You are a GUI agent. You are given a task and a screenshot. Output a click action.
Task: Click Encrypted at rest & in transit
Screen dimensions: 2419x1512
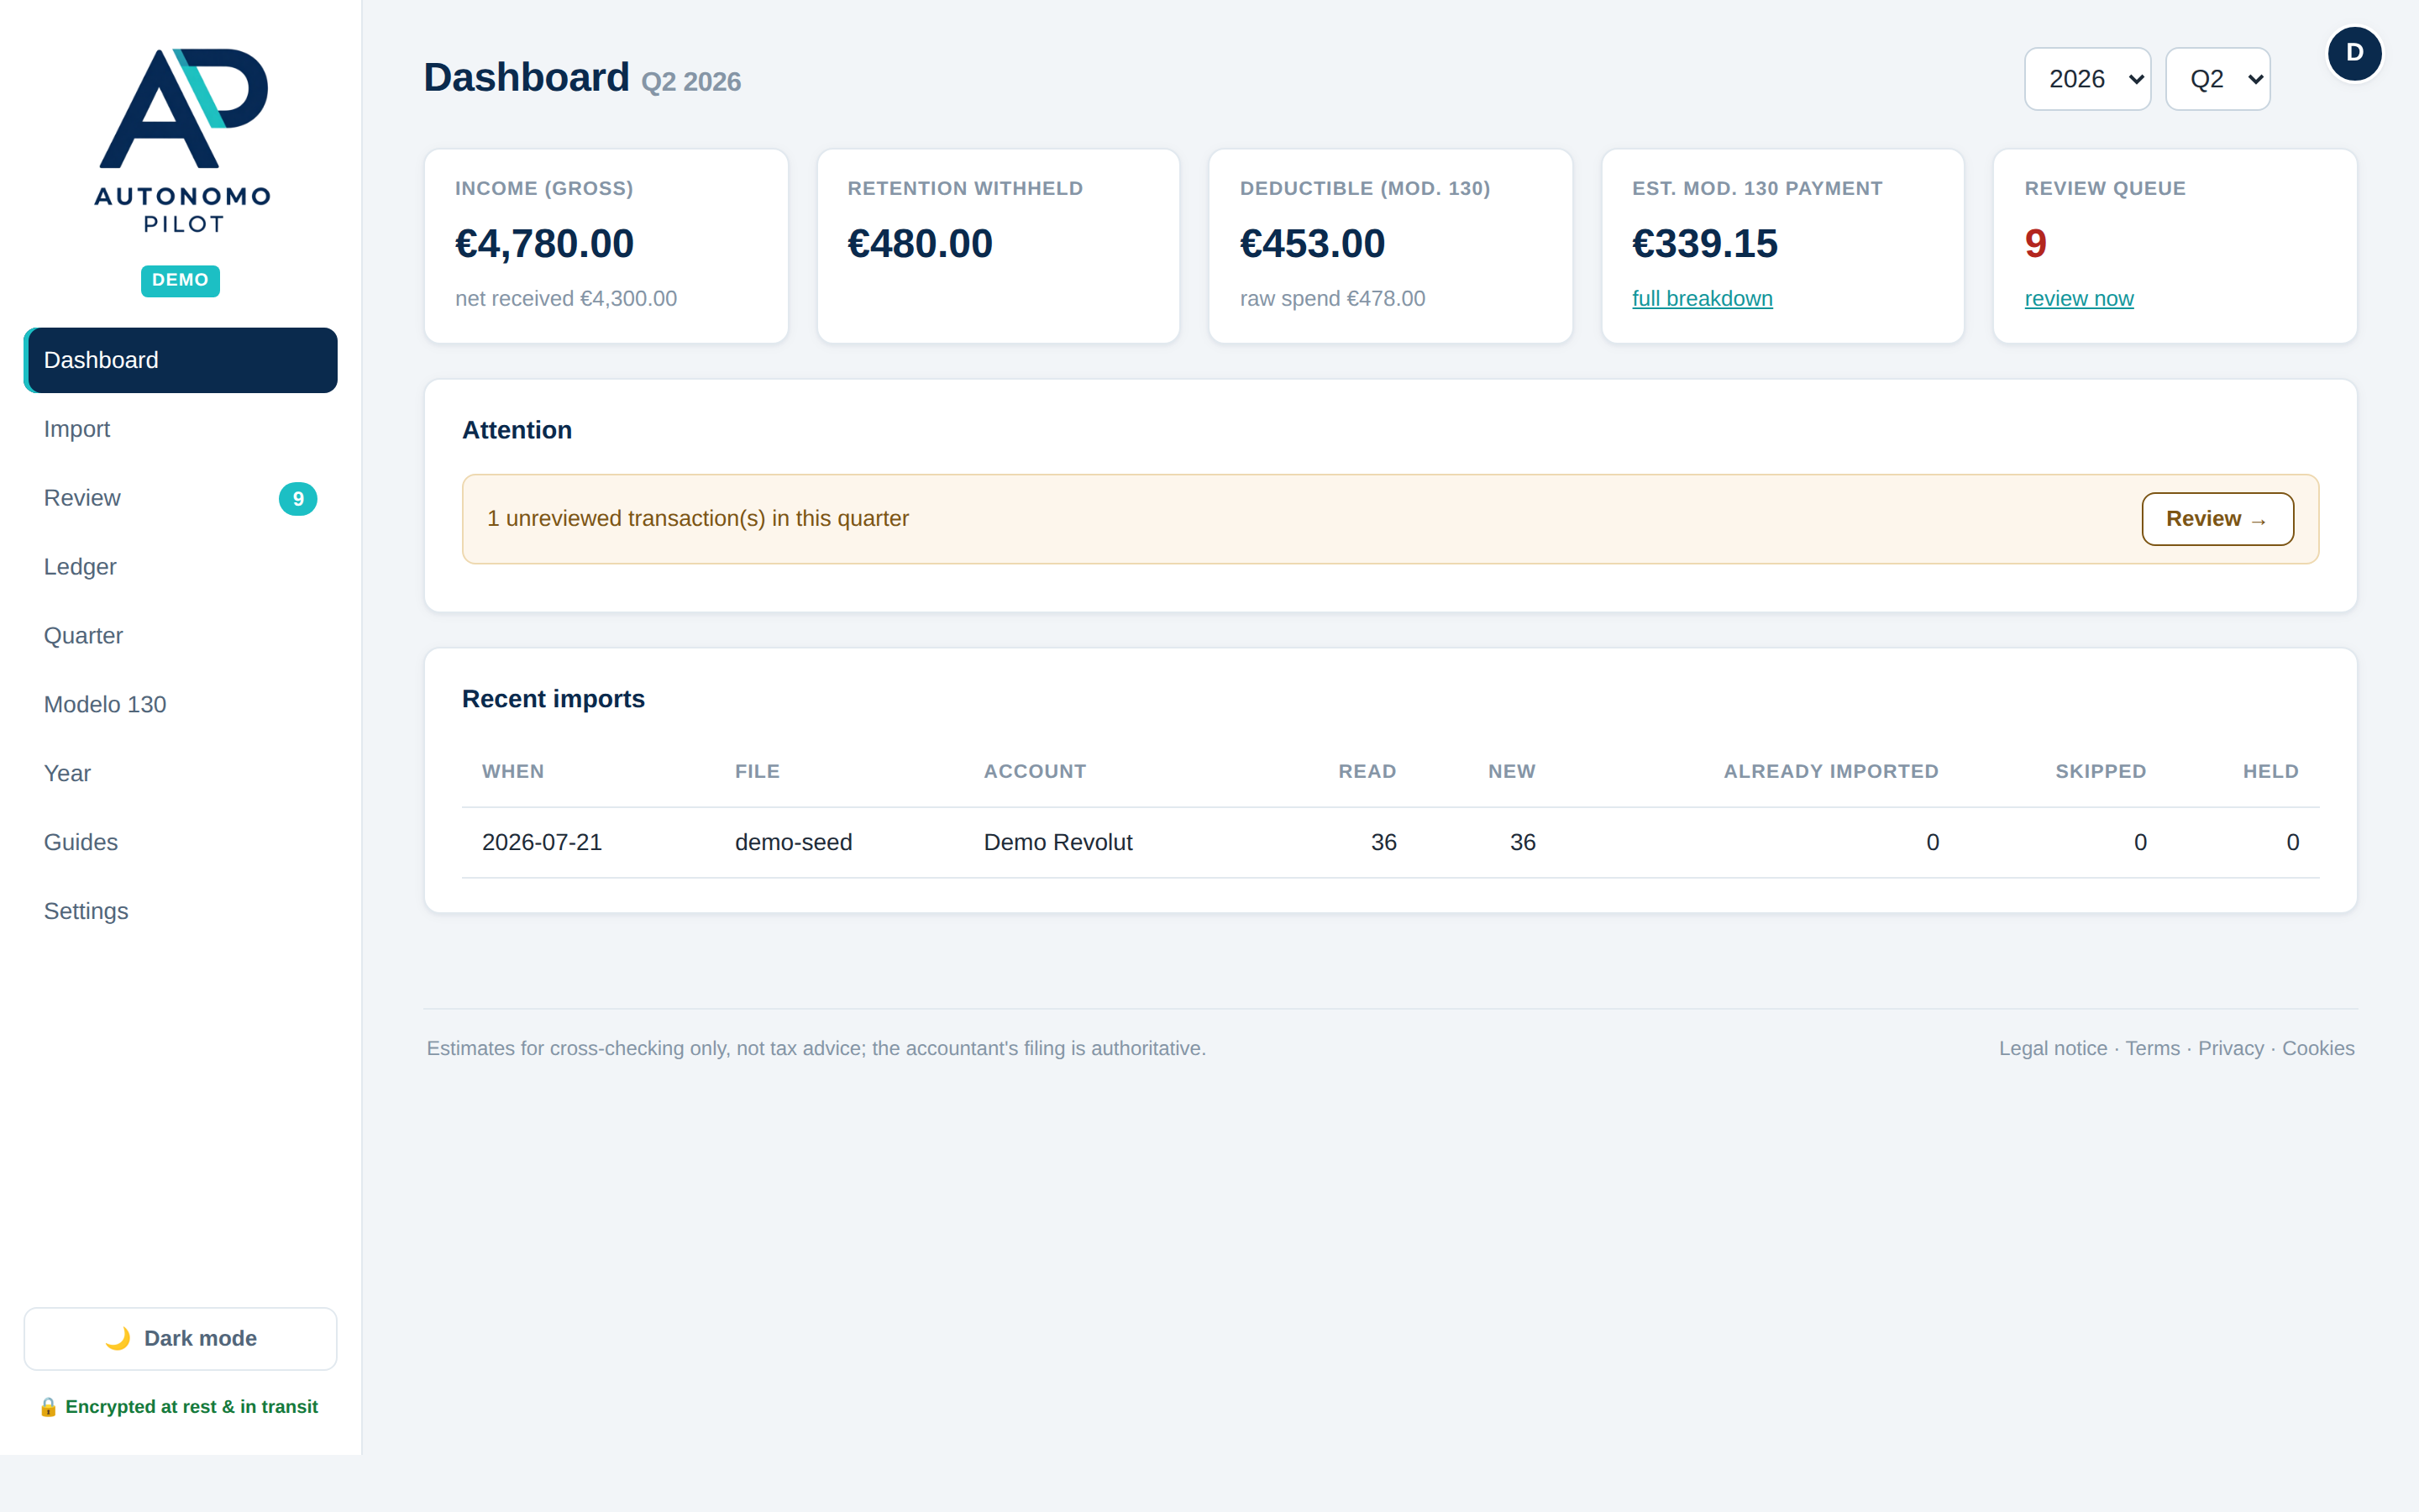pyautogui.click(x=192, y=1407)
